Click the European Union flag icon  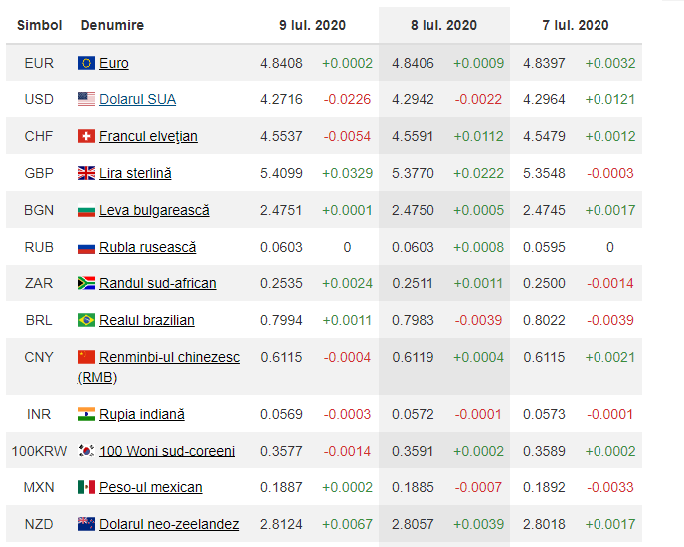(x=86, y=63)
